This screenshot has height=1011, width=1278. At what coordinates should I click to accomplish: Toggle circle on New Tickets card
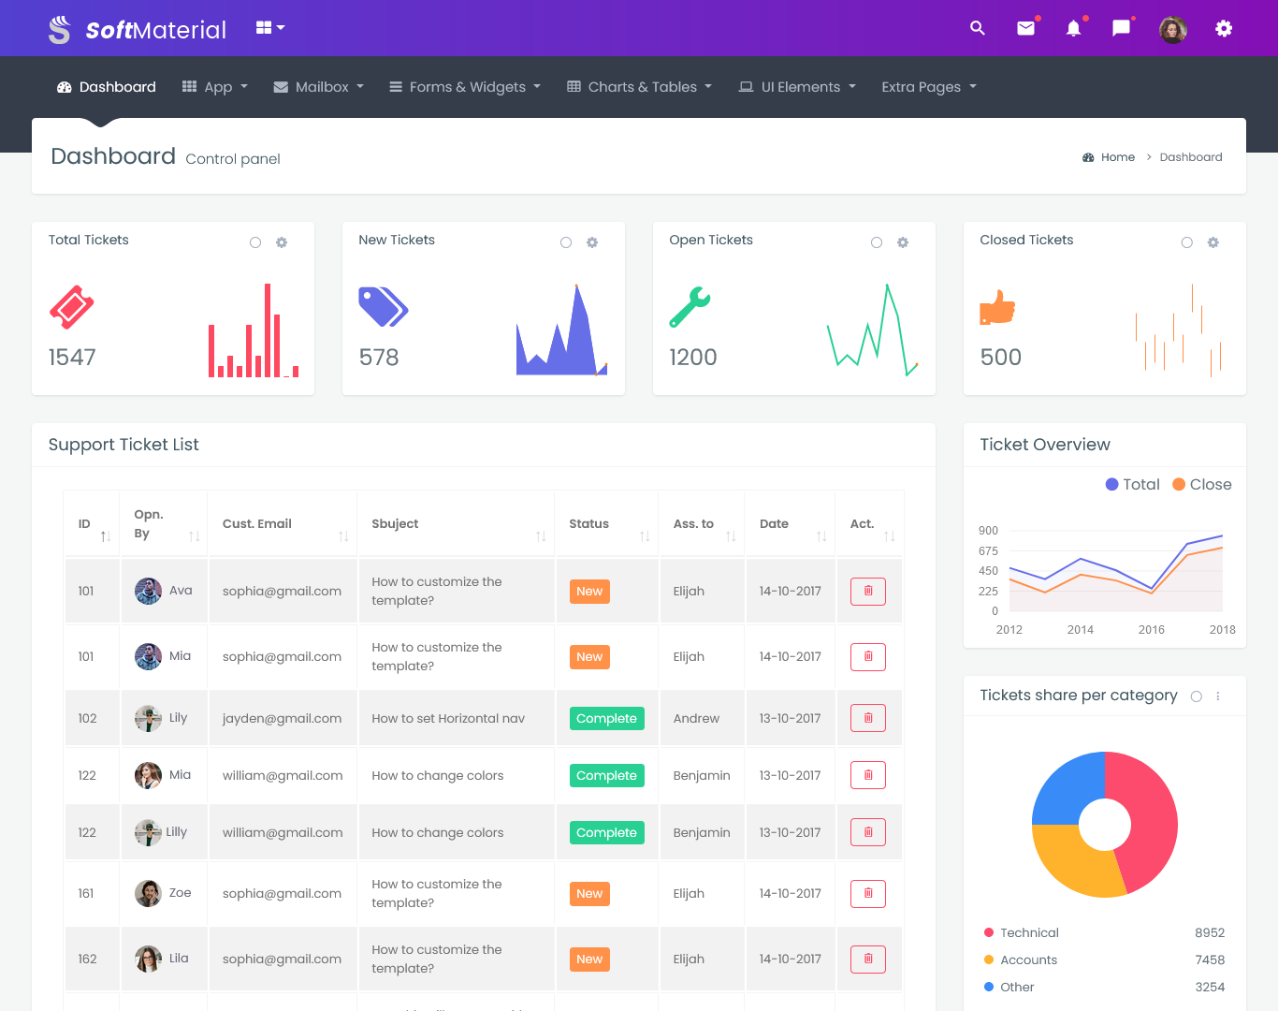click(x=566, y=242)
